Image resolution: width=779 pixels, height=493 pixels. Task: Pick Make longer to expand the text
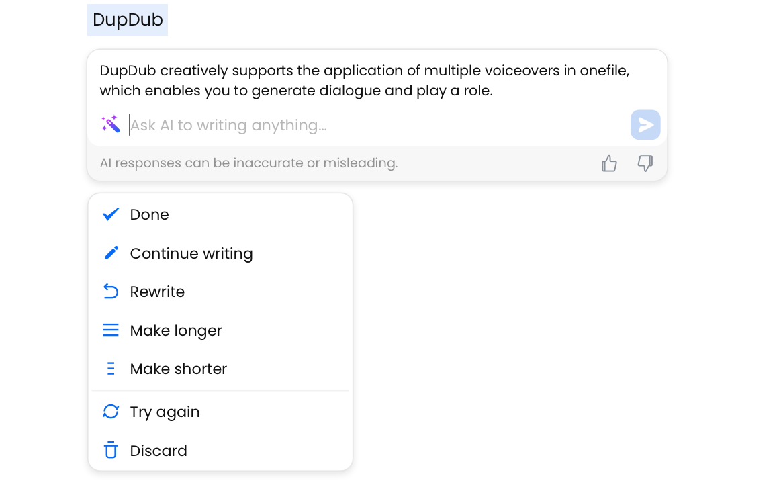(x=177, y=330)
